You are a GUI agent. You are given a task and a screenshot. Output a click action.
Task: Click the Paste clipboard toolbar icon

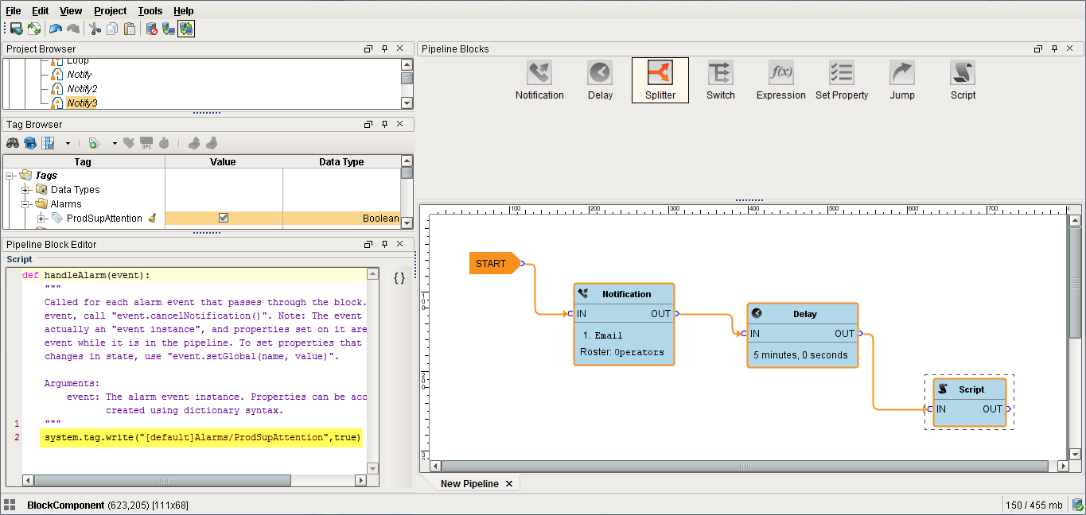point(130,29)
